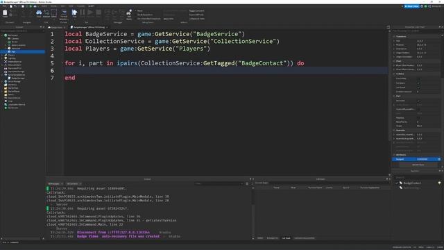Open the All Contexts output filter dropdown
Image resolution: width=444 pixels, height=250 pixels.
pos(74,183)
